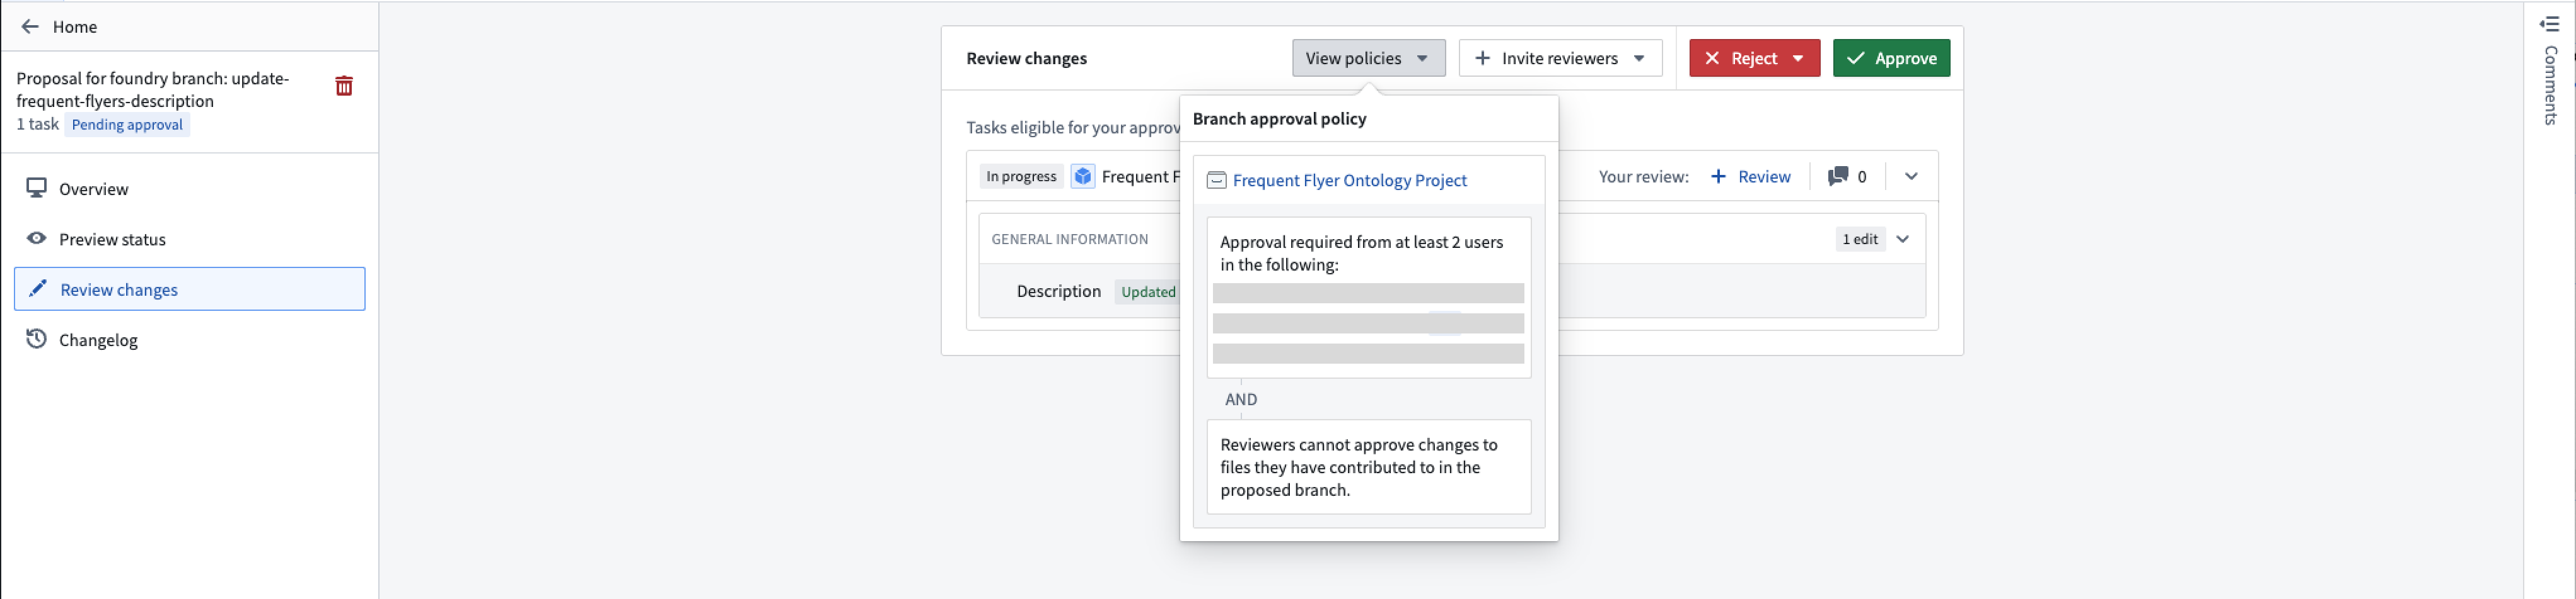Click the X icon inside the Reject button

pyautogui.click(x=1712, y=58)
